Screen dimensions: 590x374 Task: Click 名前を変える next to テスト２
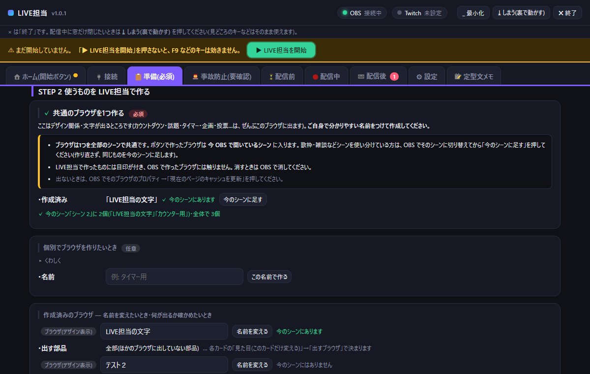252,365
